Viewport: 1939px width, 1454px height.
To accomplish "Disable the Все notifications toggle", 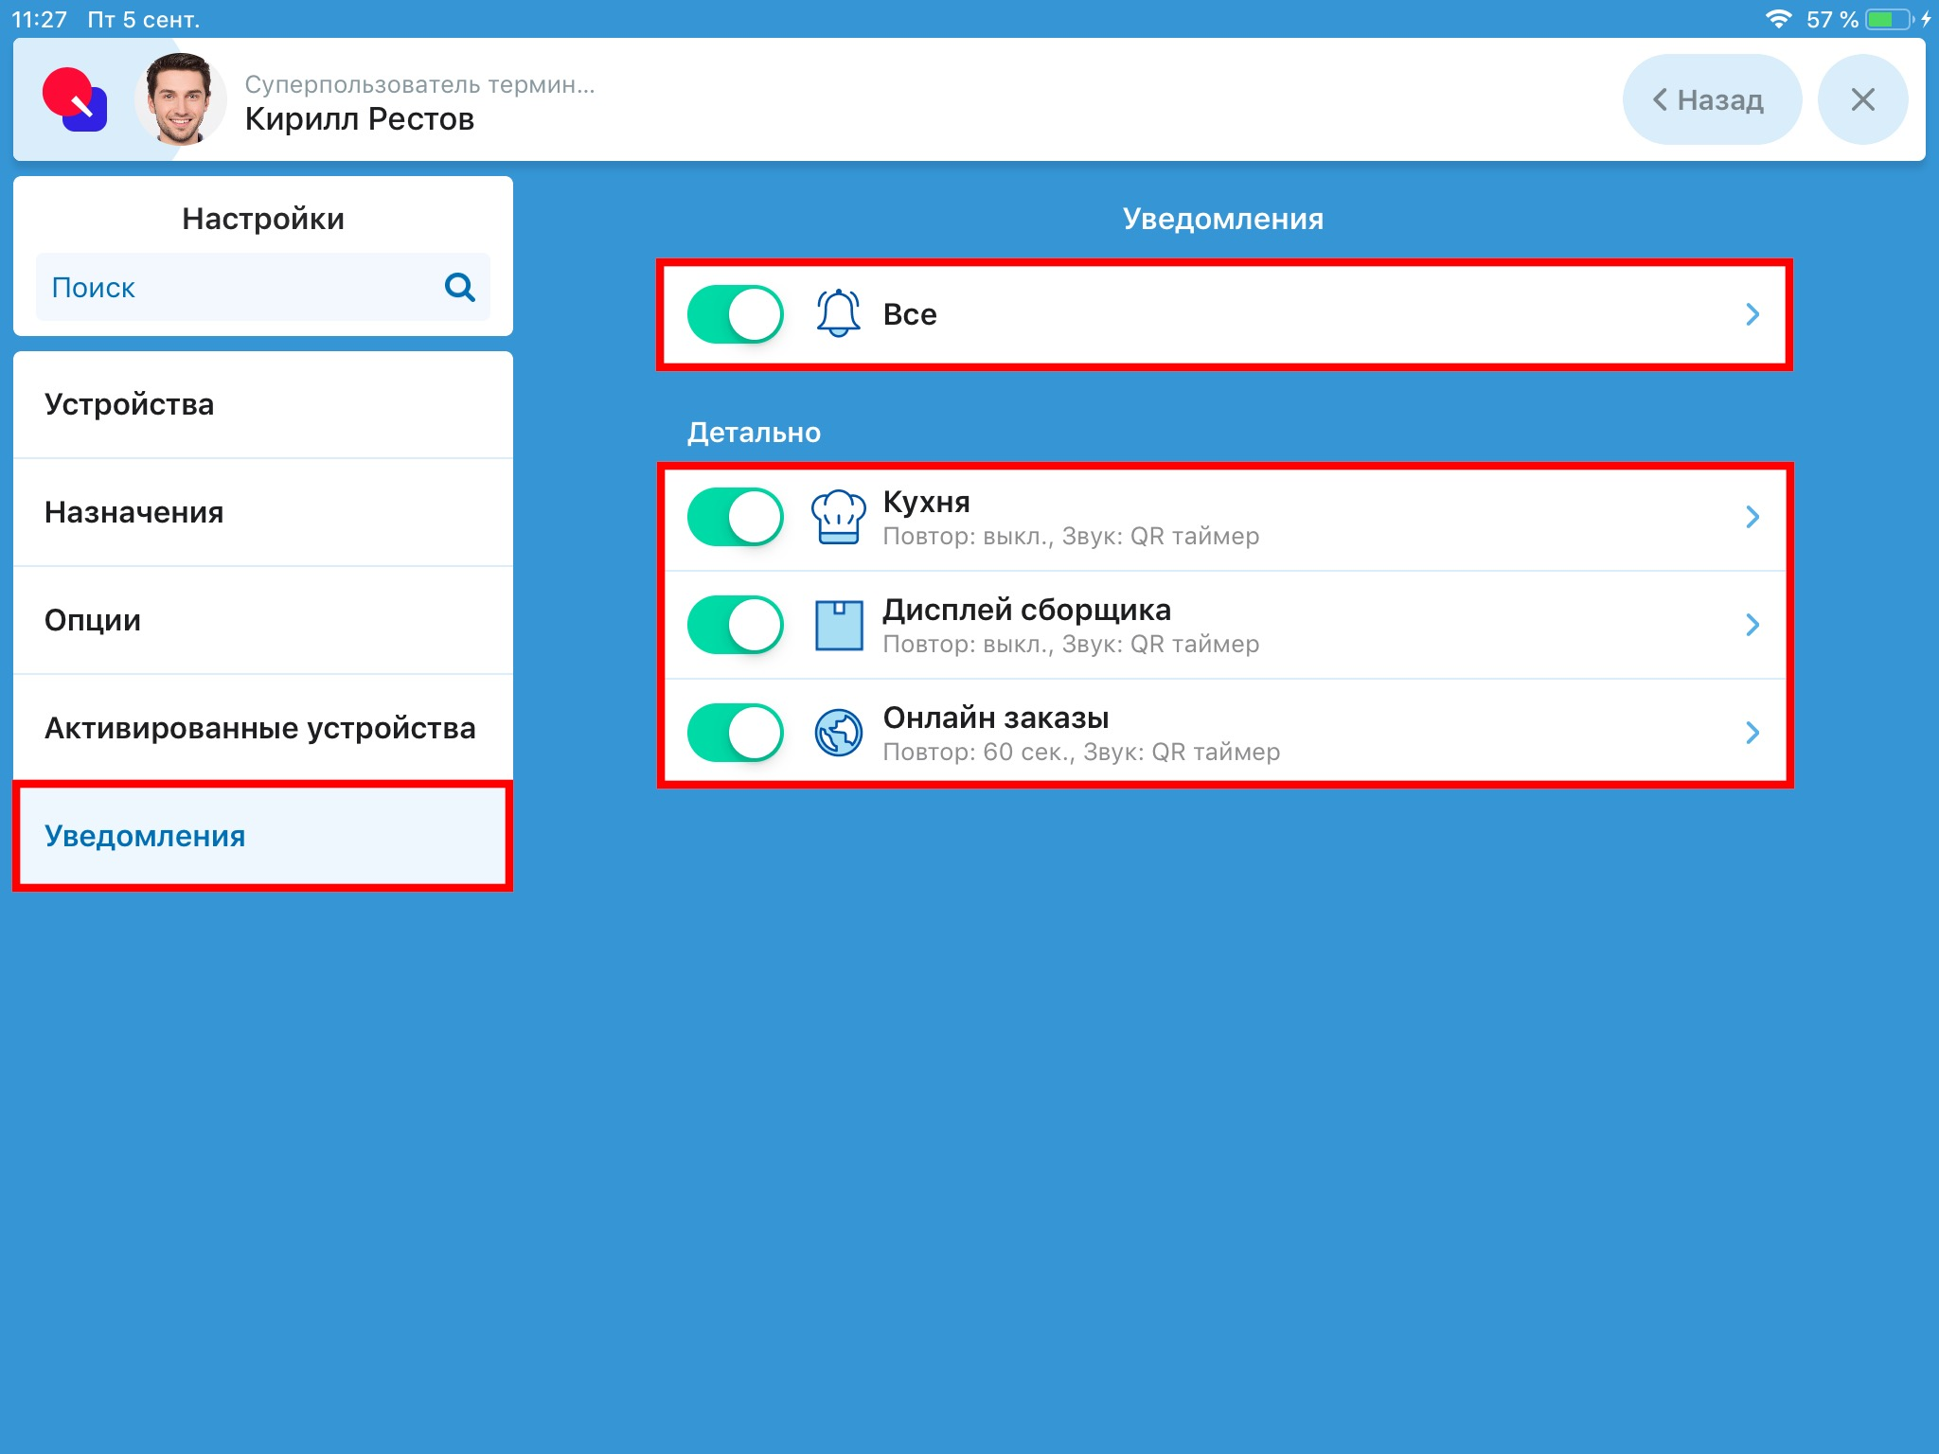I will [736, 314].
